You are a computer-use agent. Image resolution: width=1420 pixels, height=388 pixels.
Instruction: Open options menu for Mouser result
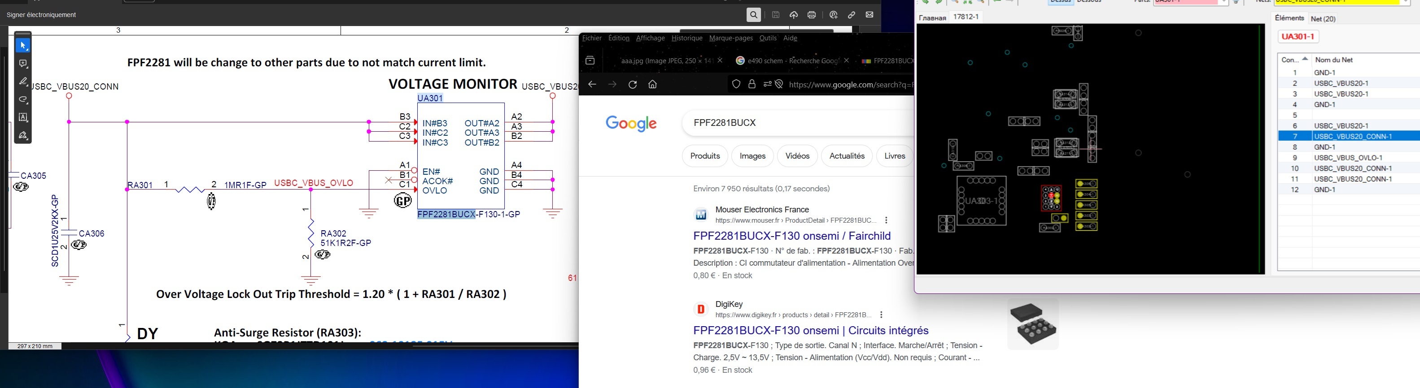coord(886,220)
